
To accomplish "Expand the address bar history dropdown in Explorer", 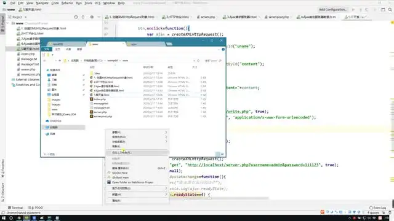I will click(x=194, y=61).
